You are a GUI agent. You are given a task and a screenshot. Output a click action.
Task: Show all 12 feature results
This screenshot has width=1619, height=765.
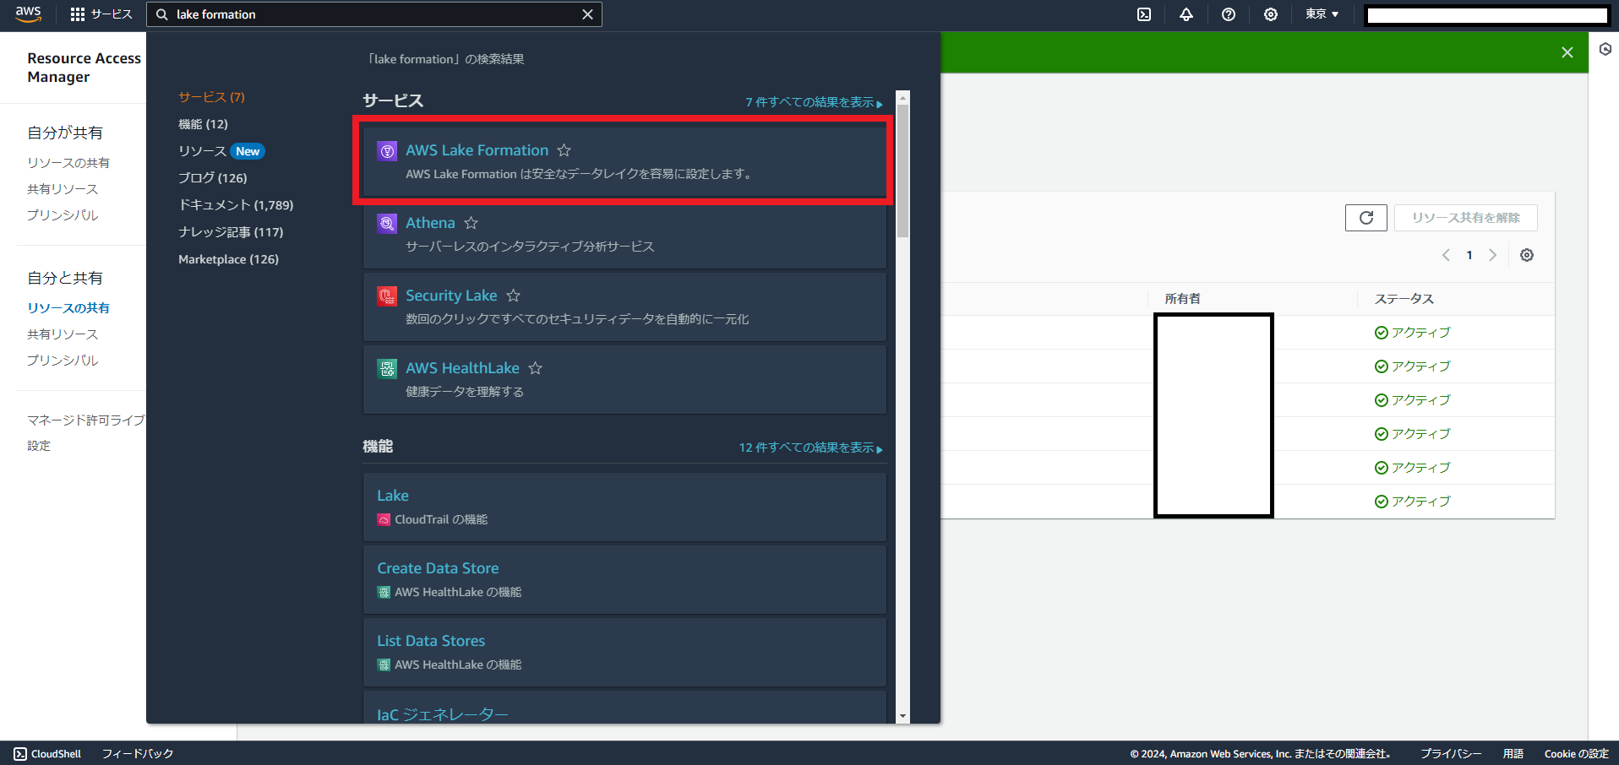point(811,448)
